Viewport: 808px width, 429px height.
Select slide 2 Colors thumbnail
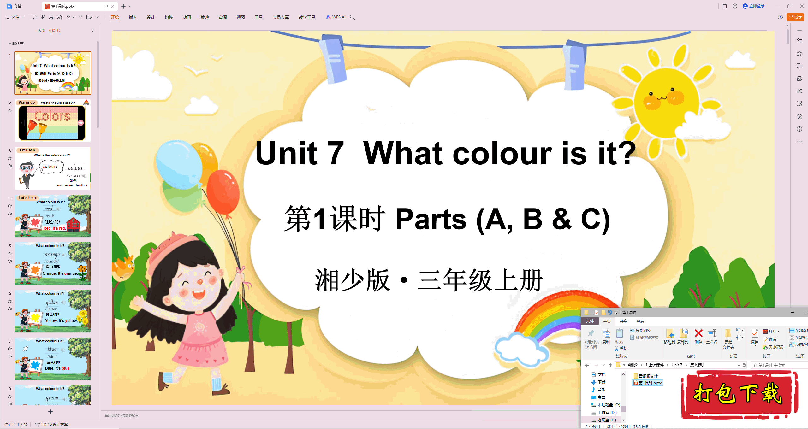(x=53, y=121)
